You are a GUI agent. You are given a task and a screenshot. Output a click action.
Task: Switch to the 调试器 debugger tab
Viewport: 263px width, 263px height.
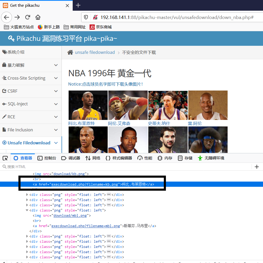(x=71, y=158)
